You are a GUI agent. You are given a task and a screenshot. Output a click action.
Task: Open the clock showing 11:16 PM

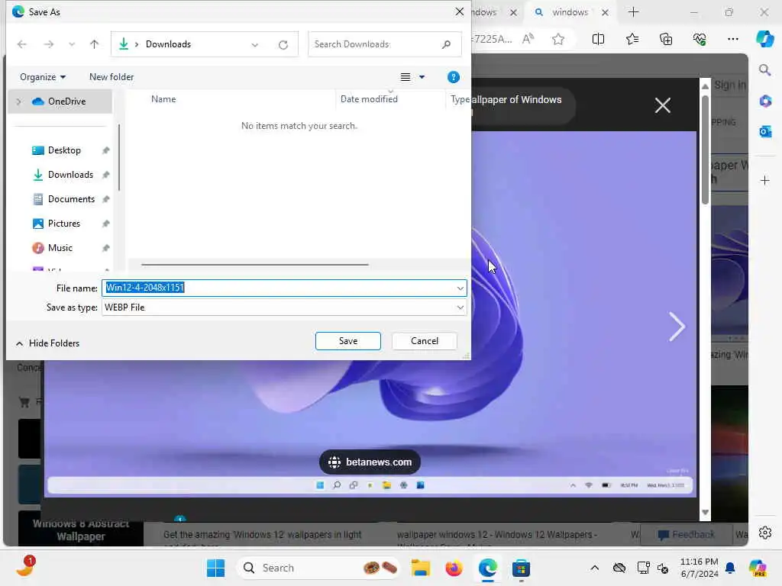point(700,568)
